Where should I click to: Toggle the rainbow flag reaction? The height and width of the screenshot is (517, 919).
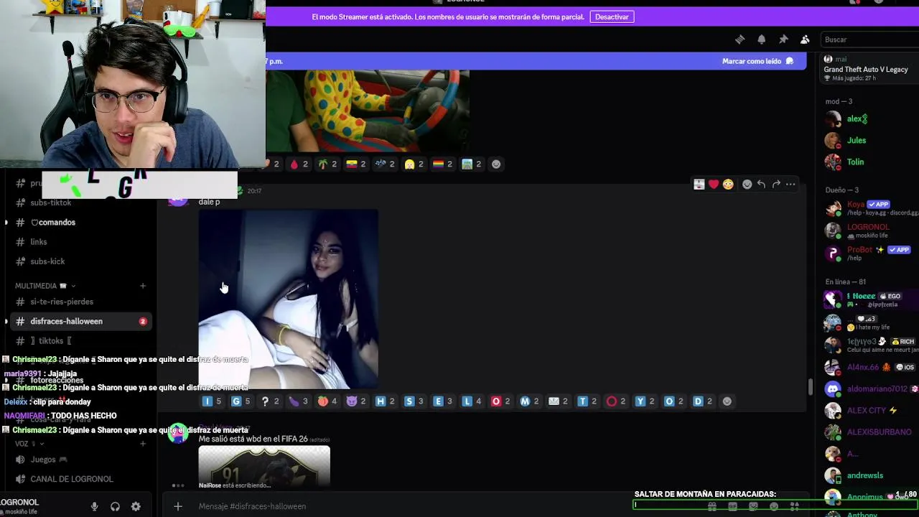pyautogui.click(x=443, y=164)
